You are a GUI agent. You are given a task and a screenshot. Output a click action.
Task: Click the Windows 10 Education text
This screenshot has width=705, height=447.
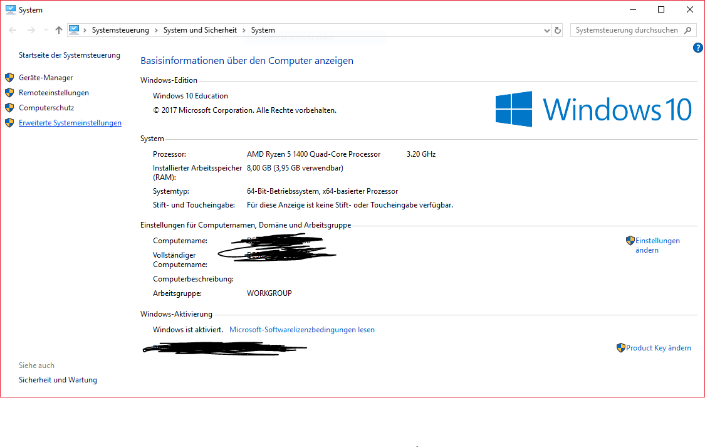click(190, 96)
